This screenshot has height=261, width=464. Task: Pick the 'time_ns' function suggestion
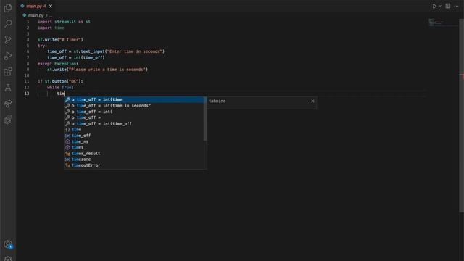tap(133, 141)
